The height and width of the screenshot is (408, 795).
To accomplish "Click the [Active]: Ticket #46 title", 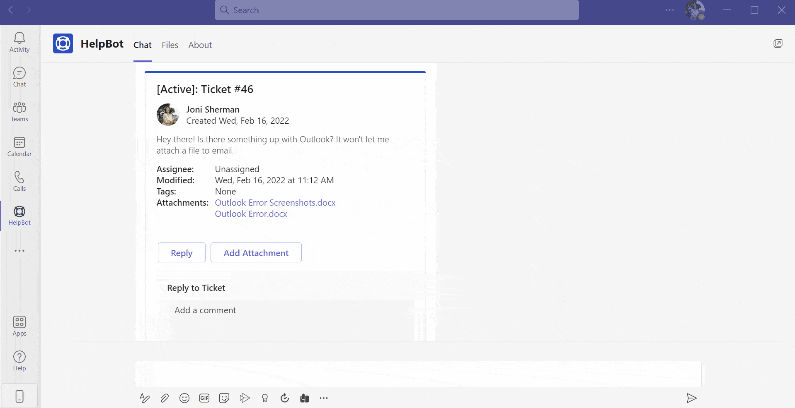I will [x=205, y=89].
